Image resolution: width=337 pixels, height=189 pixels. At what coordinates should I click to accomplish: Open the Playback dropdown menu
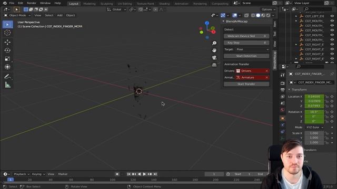(21, 174)
